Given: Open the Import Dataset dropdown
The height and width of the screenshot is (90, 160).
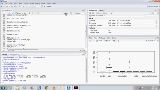Looking at the screenshot, I should 102,13.
